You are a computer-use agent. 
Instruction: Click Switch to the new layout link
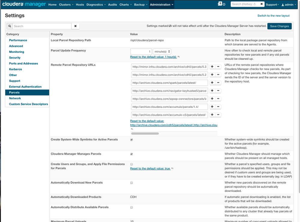click(x=273, y=16)
